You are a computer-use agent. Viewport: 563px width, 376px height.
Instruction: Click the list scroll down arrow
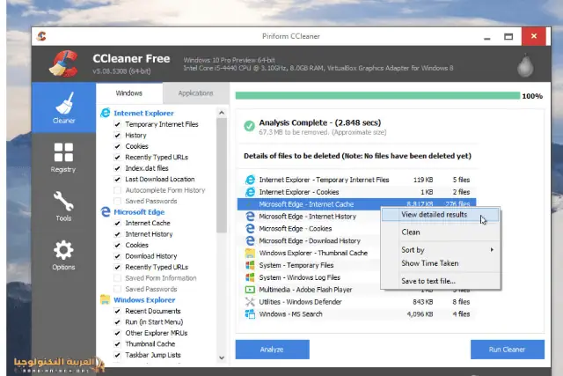pos(222,358)
